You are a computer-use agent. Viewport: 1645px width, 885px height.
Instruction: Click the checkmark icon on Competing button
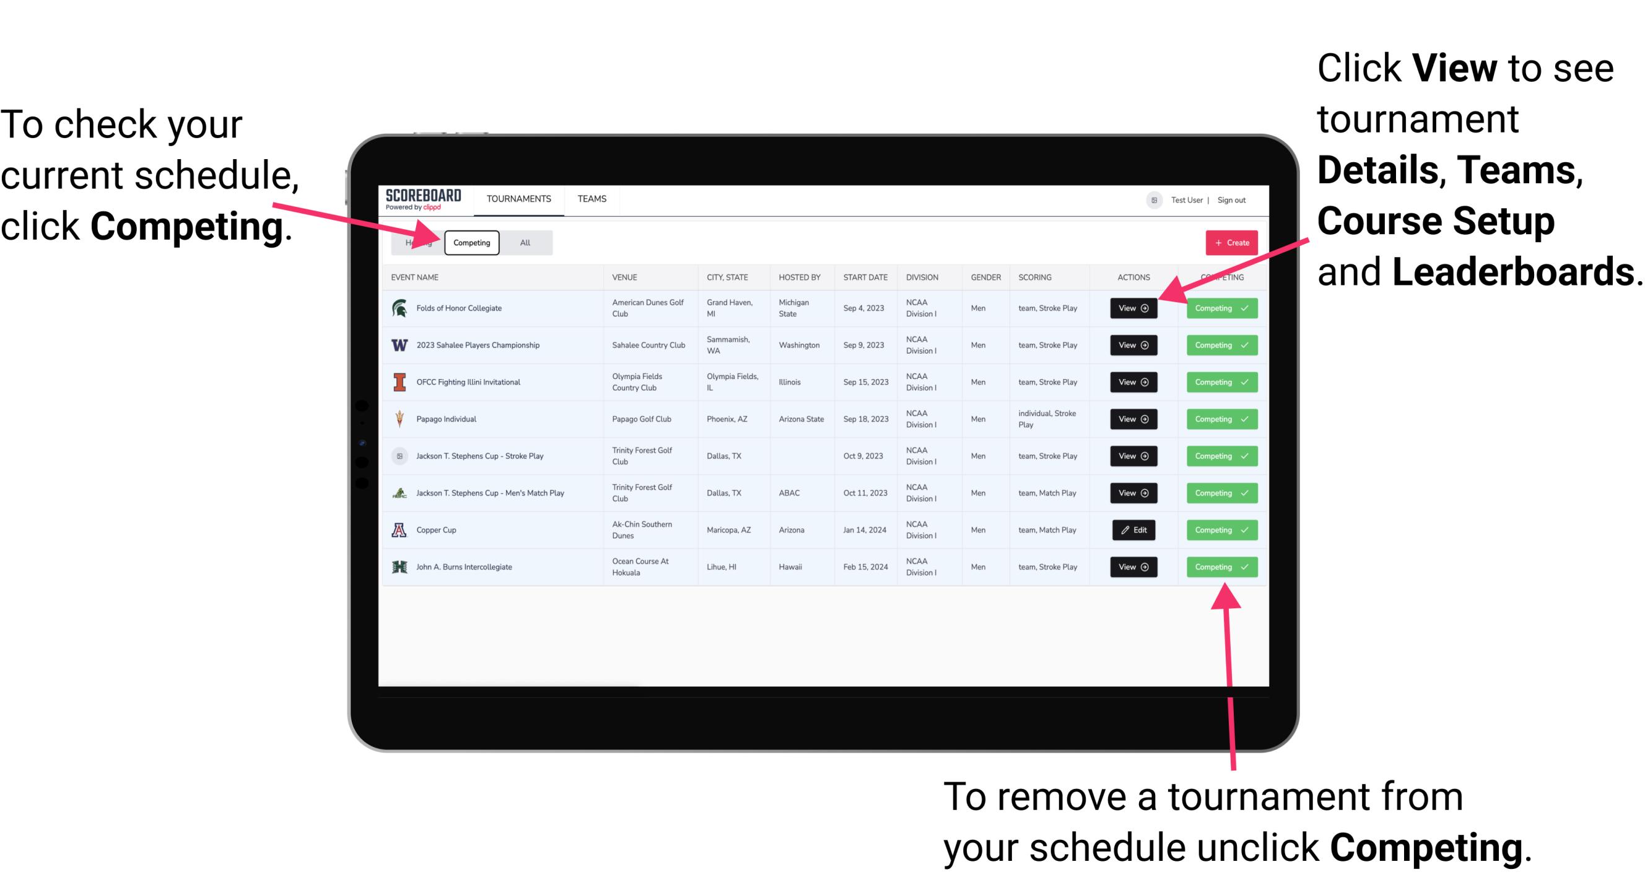(1246, 308)
